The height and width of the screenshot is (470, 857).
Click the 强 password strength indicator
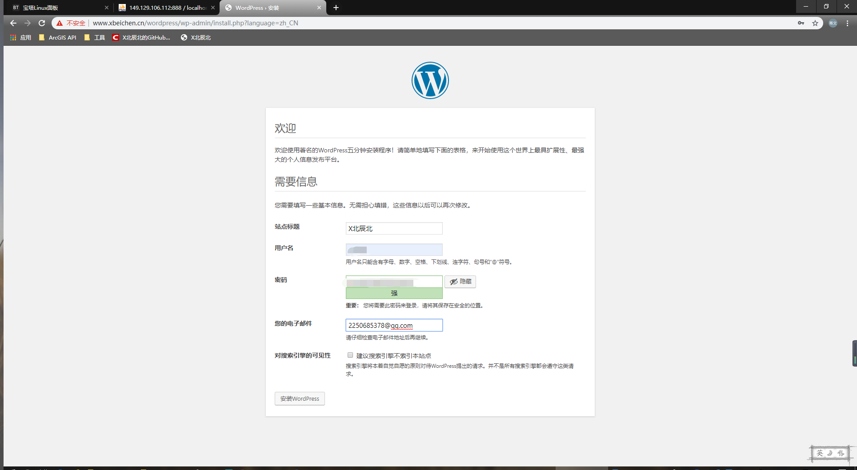pyautogui.click(x=394, y=293)
